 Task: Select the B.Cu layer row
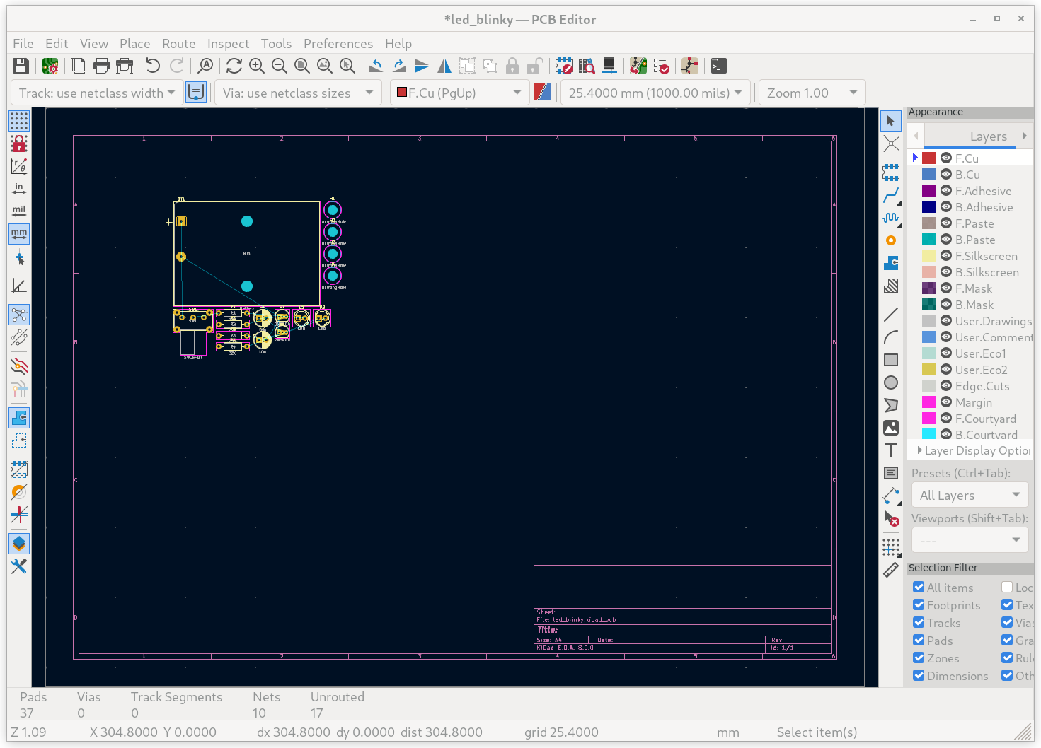967,175
